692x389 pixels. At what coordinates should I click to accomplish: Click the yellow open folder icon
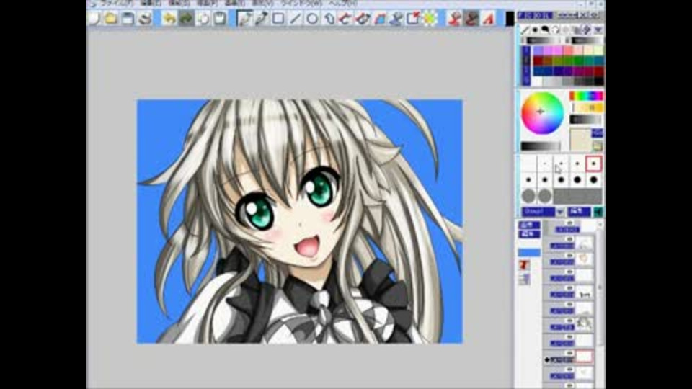tap(110, 19)
